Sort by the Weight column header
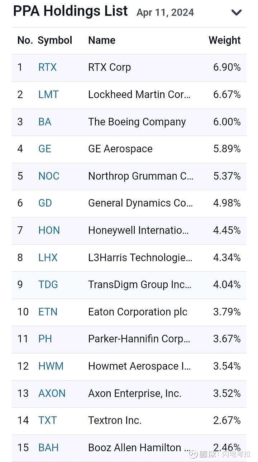The width and height of the screenshot is (258, 462). click(225, 40)
